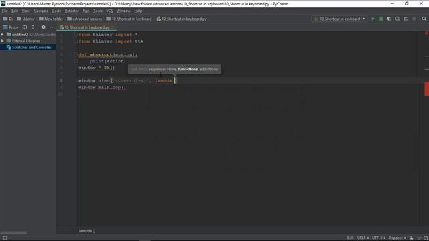Click the tool windows quick-access icon
The image size is (429, 241).
5,238
